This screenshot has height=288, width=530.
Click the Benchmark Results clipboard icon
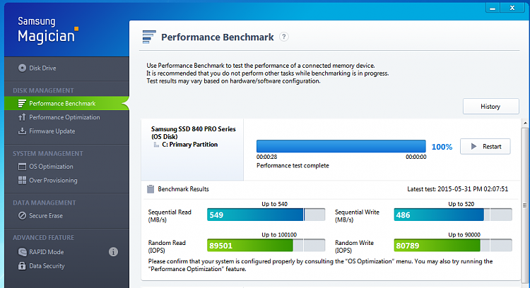pos(151,189)
